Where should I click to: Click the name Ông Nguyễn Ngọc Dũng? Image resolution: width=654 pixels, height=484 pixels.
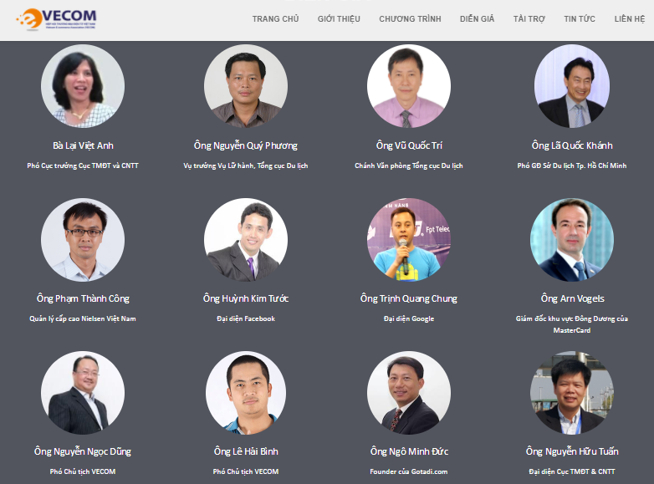83,451
